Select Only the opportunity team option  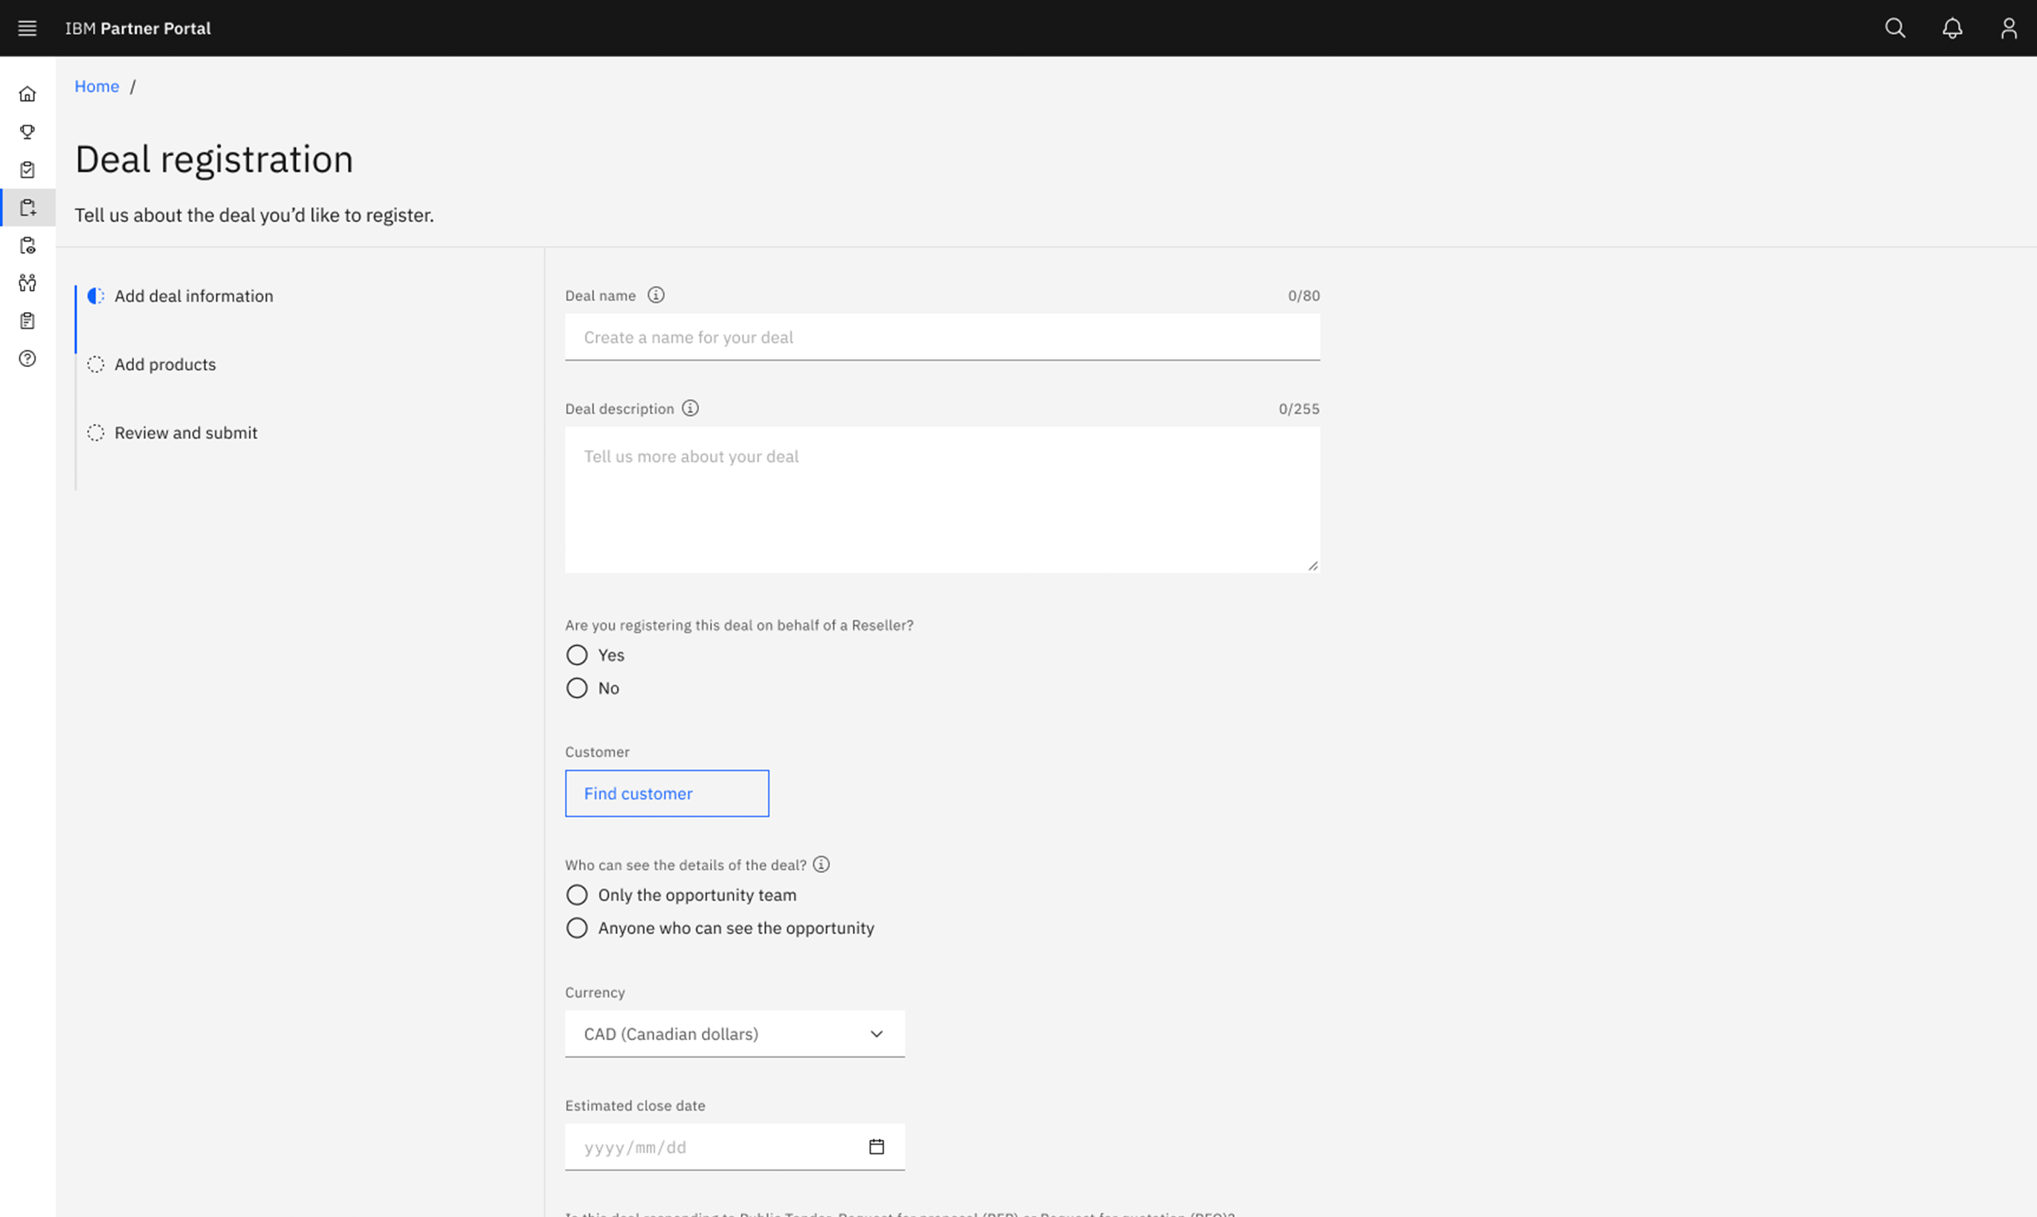[577, 895]
